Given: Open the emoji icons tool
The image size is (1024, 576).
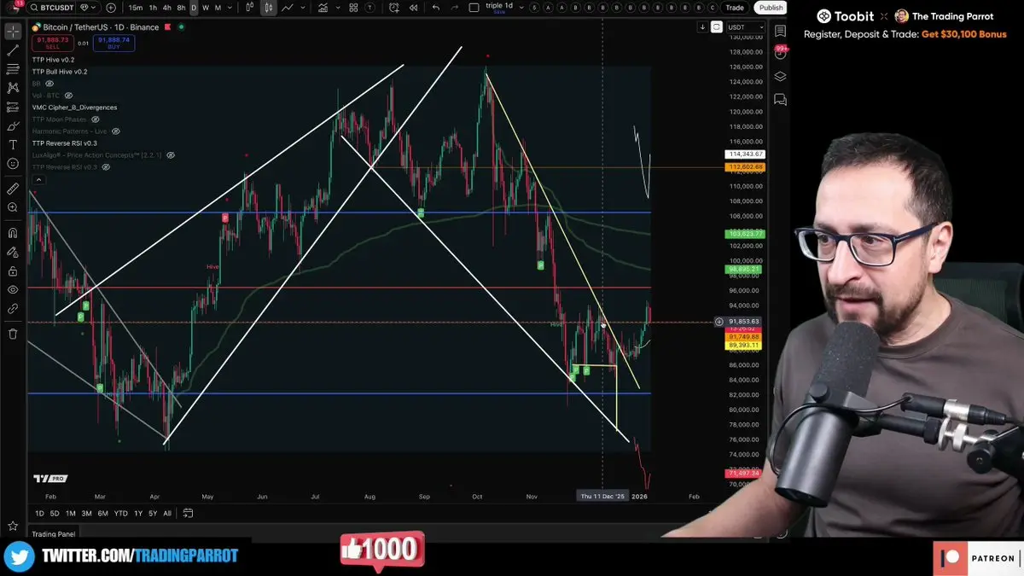Looking at the screenshot, I should coord(13,163).
